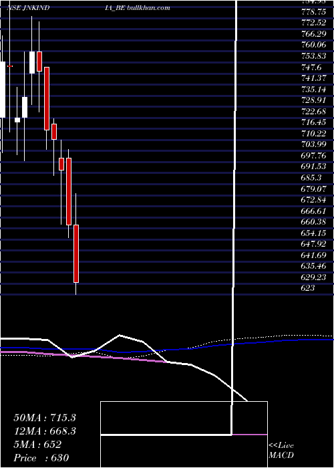The width and height of the screenshot is (334, 468).
Task: Click the 641.69 price axis label
Action: 313,255
